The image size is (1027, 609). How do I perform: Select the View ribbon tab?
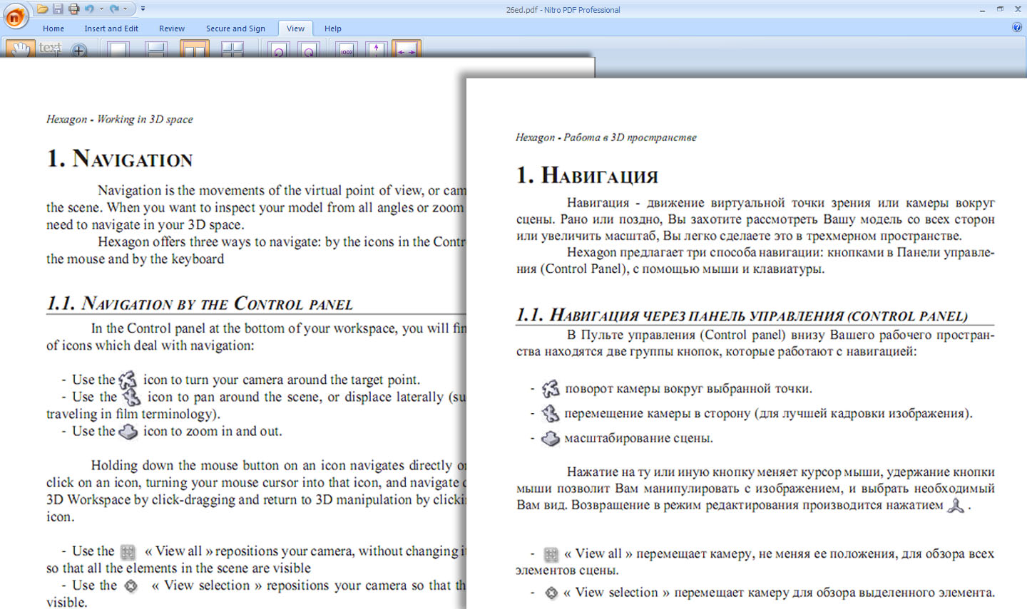(x=295, y=28)
